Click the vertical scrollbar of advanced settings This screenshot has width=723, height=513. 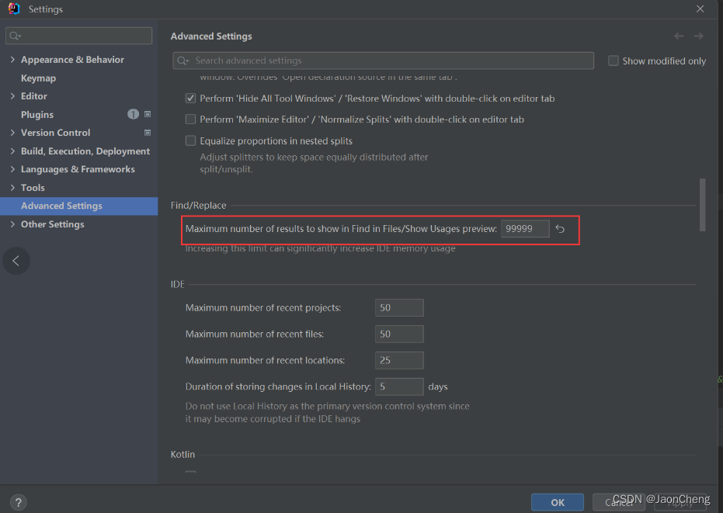[703, 205]
